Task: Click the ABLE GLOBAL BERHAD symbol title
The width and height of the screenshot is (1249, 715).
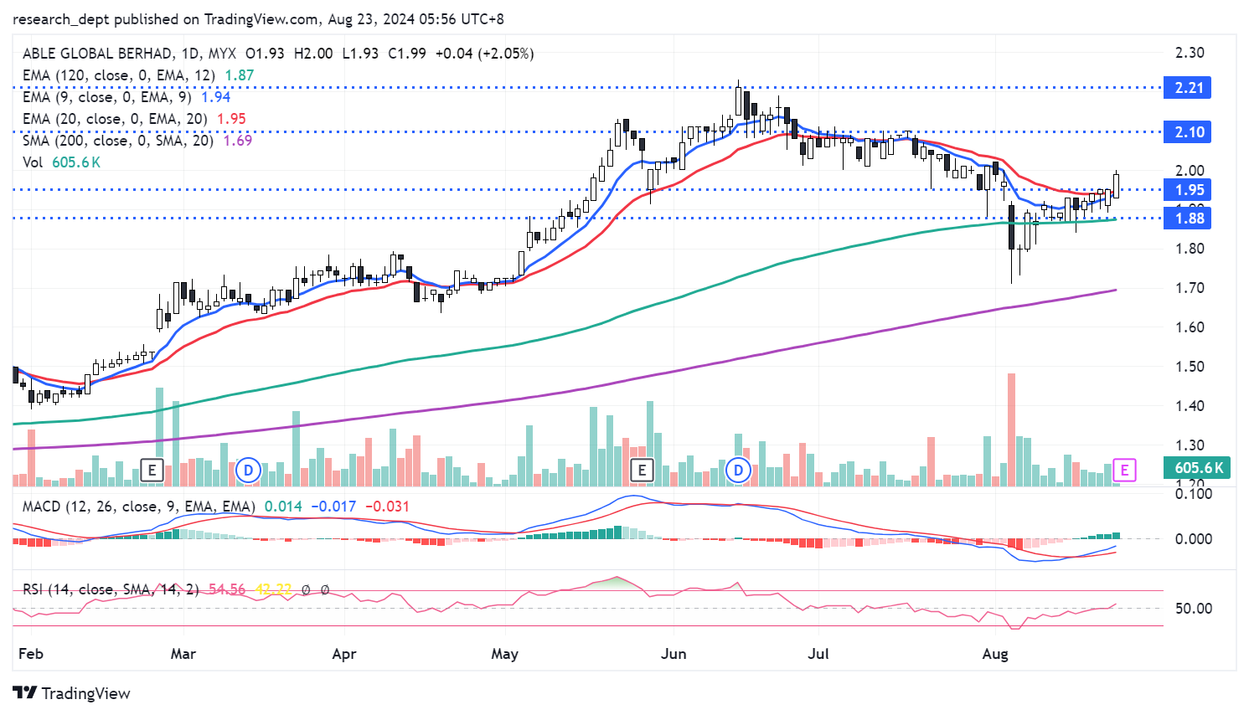Action: click(x=97, y=54)
